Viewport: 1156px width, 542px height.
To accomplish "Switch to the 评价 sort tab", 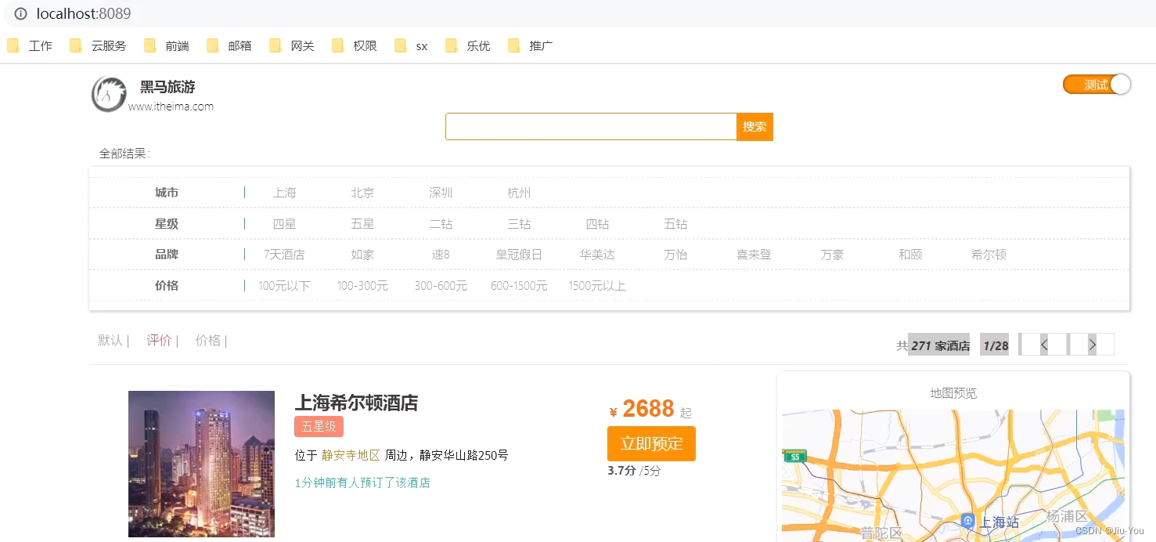I will tap(159, 341).
